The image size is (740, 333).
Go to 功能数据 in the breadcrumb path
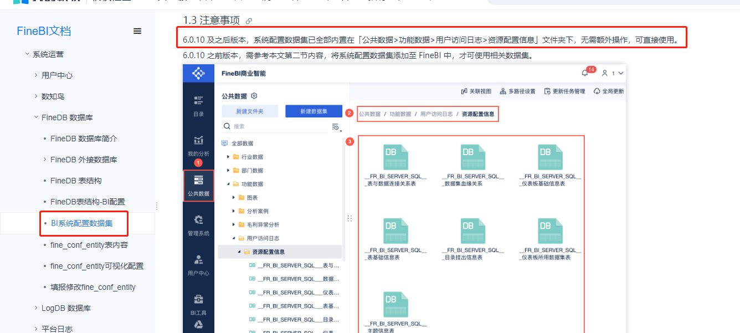pyautogui.click(x=400, y=114)
